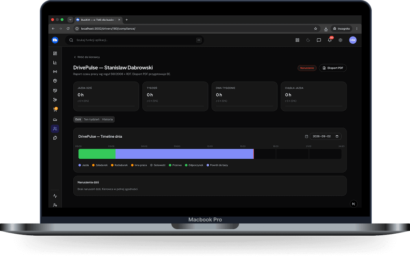Image resolution: width=410 pixels, height=258 pixels.
Task: Bookmark this page with the star icon
Action: click(x=316, y=28)
